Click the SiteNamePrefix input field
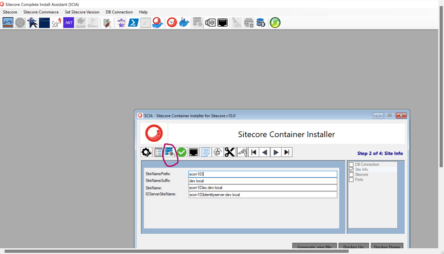The width and height of the screenshot is (444, 254). point(263,174)
